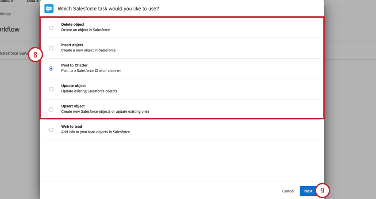Click the 'Create a new object in Salesforce' text
This screenshot has width=376, height=199.
point(88,50)
